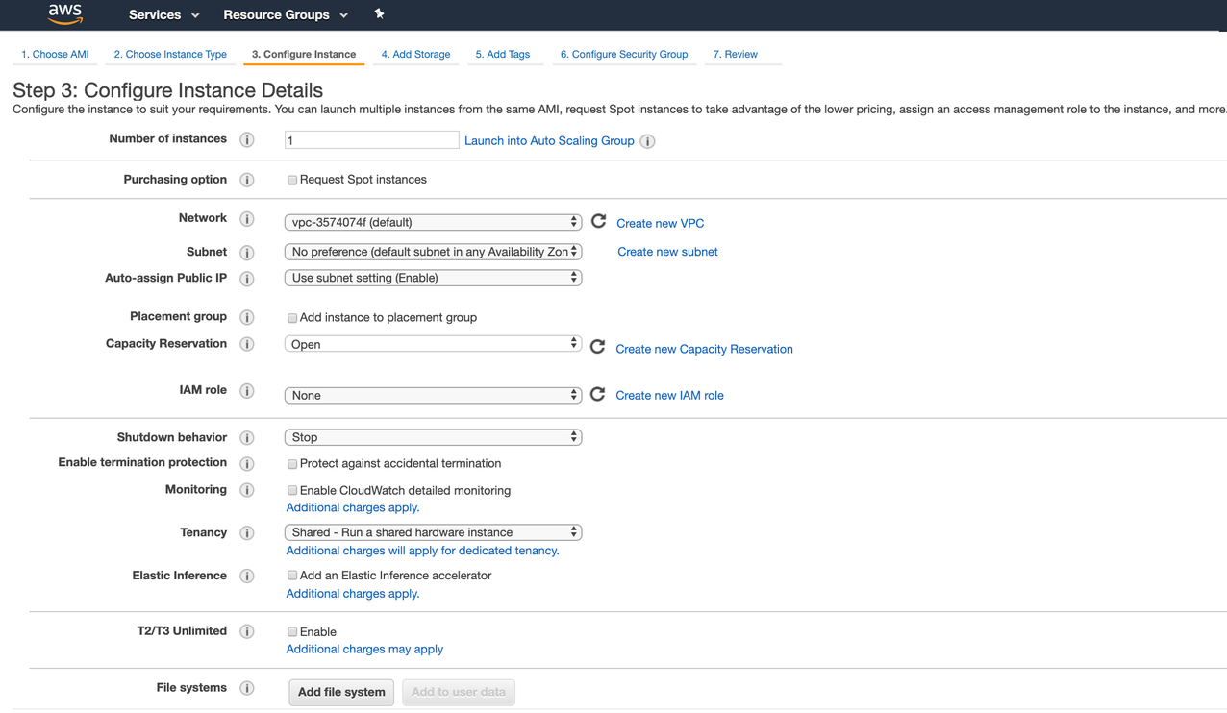Click the Add file system button

tap(340, 692)
